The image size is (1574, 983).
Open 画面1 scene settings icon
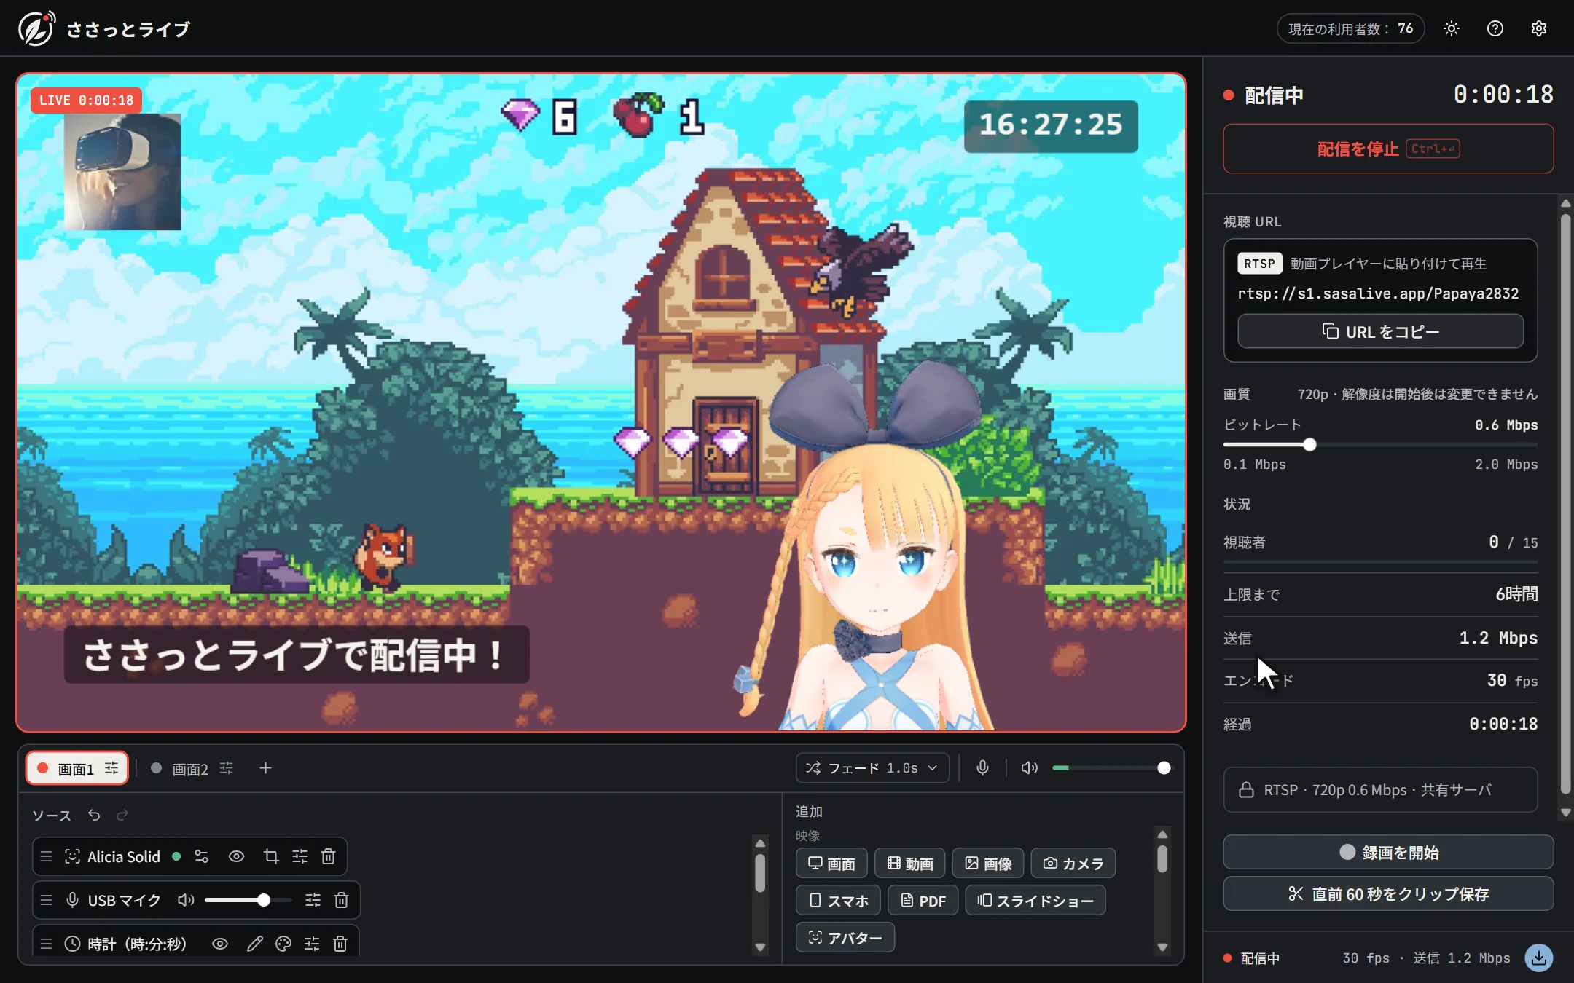[x=111, y=768]
